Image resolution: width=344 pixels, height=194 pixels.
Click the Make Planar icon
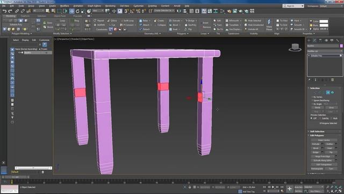click(x=269, y=24)
